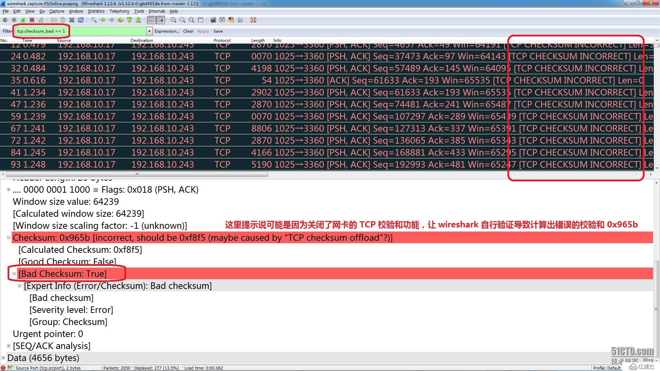This screenshot has height=371, width=660.
Task: Open preferences tools icon
Action: click(240, 20)
